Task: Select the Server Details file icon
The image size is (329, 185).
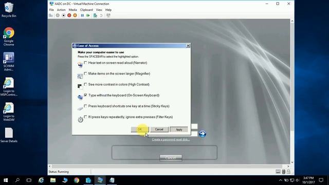Action: coord(9,135)
